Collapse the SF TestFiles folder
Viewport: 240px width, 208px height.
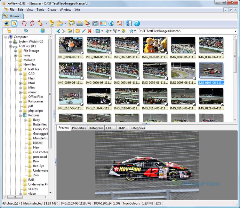tap(15, 69)
